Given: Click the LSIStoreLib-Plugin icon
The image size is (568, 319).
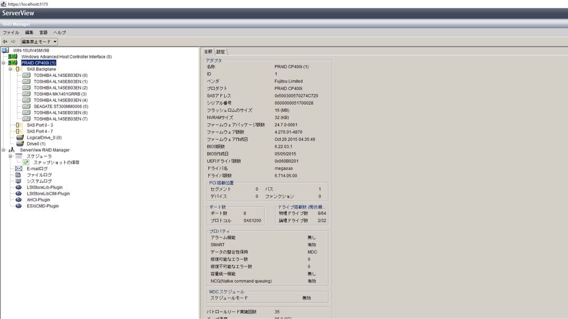Looking at the screenshot, I should [18, 187].
